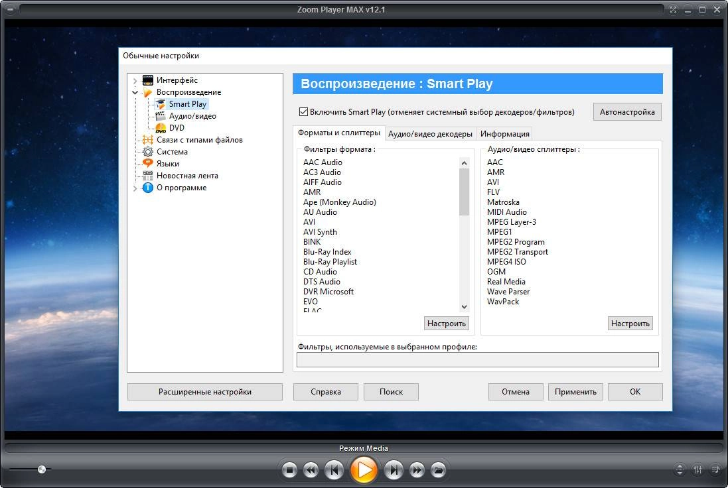Screen dimensions: 728x488
Task: Expand the О программе tree node
Action: tap(135, 188)
